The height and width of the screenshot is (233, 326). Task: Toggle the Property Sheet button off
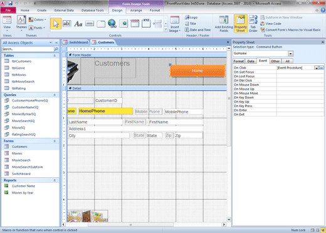241,24
